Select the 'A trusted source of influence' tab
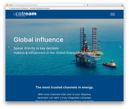The height and width of the screenshot is (109, 129). 29,8
